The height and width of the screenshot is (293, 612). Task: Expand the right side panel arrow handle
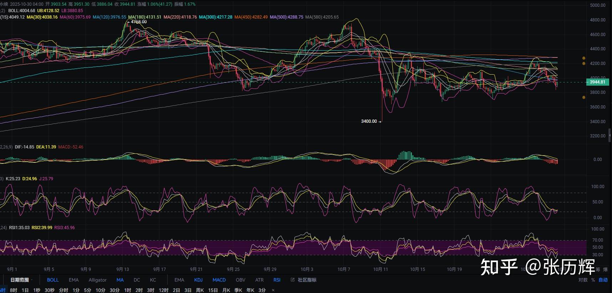point(610,136)
